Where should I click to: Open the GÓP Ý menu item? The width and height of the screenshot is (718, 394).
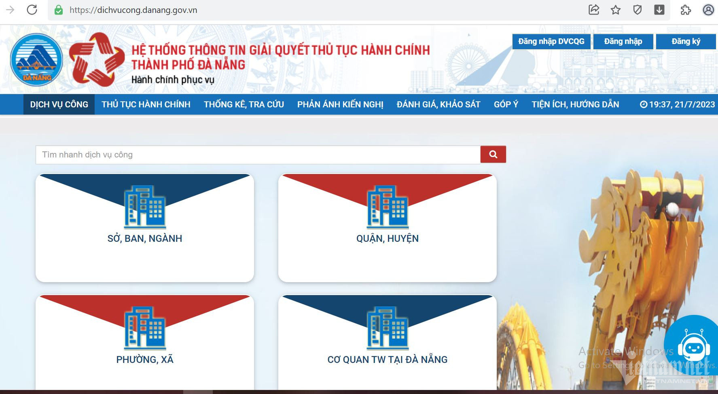(506, 105)
